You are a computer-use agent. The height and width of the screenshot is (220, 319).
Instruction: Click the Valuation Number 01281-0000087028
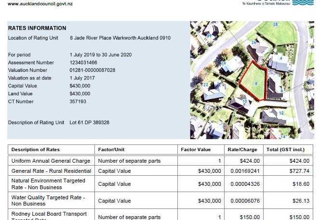(x=93, y=70)
